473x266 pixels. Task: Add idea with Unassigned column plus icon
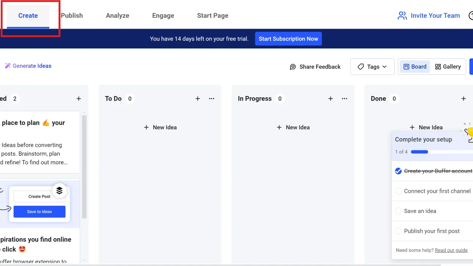click(79, 99)
